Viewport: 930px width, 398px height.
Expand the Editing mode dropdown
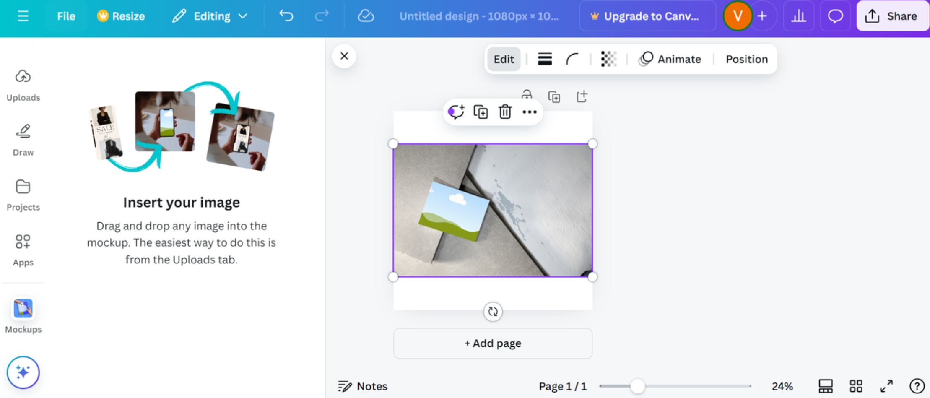(x=243, y=16)
